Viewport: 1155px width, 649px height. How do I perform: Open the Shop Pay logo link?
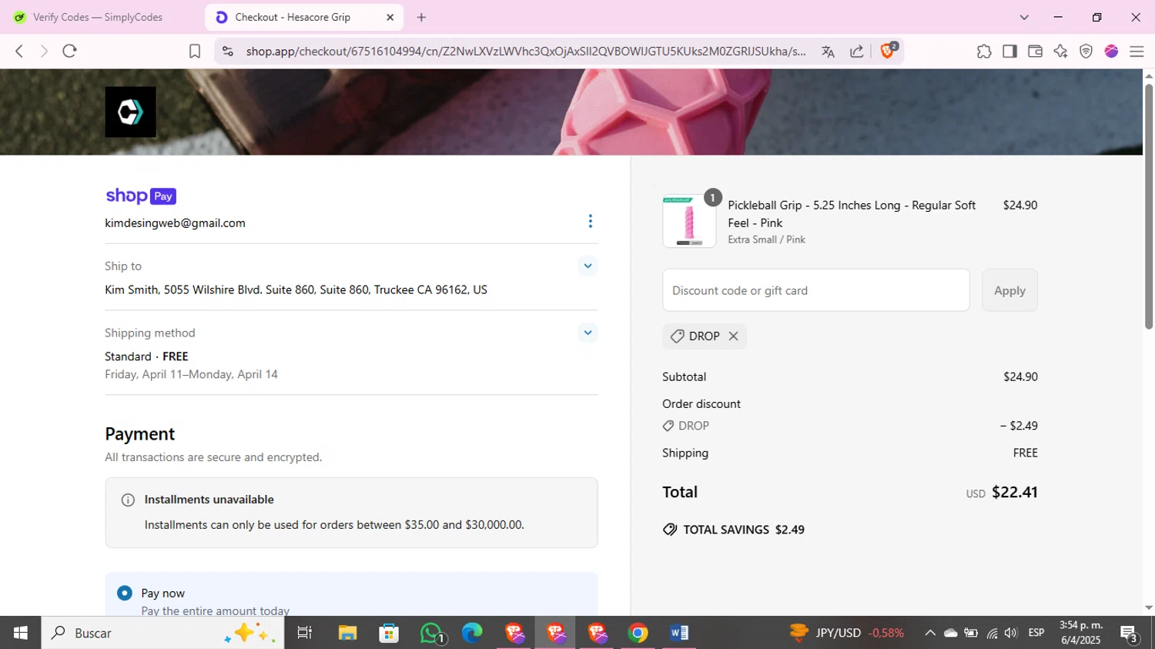point(141,196)
